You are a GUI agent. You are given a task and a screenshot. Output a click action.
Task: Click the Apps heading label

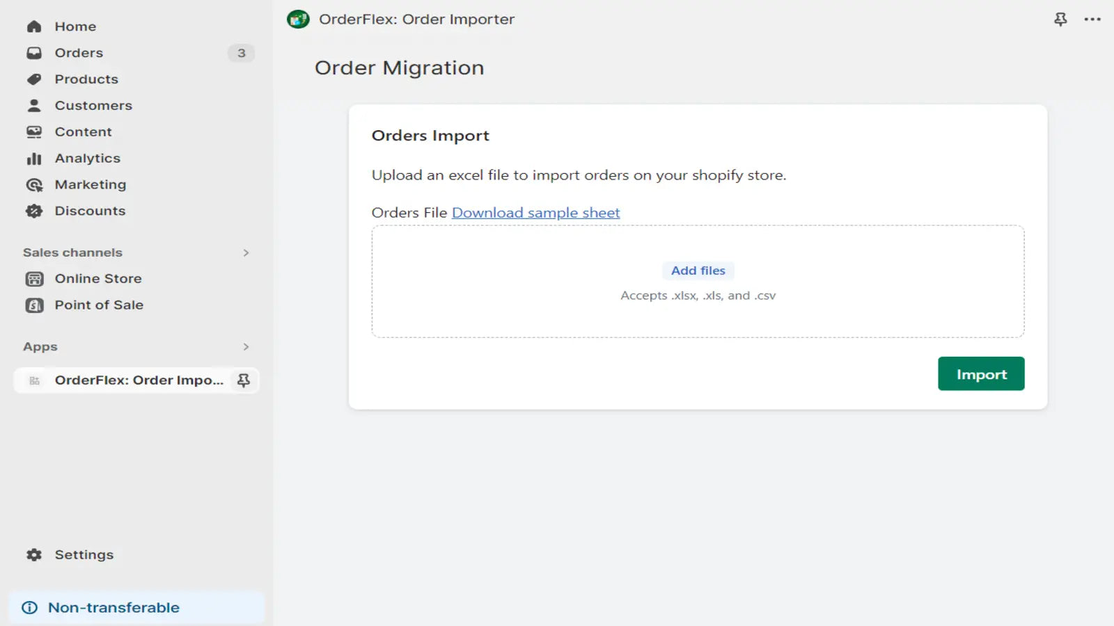click(x=40, y=347)
